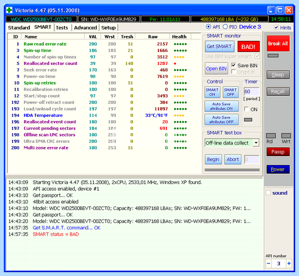299x276 pixels.
Task: Turn SMART ON in Control
Action: coord(212,92)
